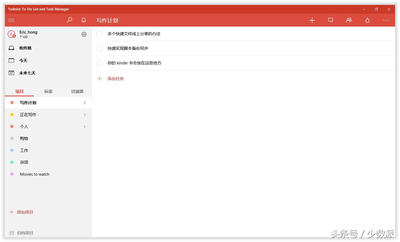This screenshot has height=242, width=400.
Task: Select the yellow dot of 正在写作 project
Action: point(12,115)
